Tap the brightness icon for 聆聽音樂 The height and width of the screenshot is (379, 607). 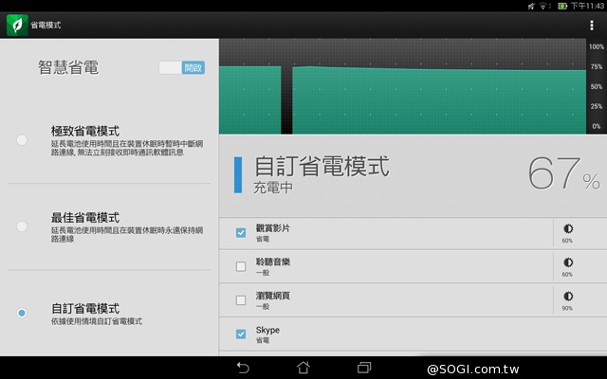568,262
